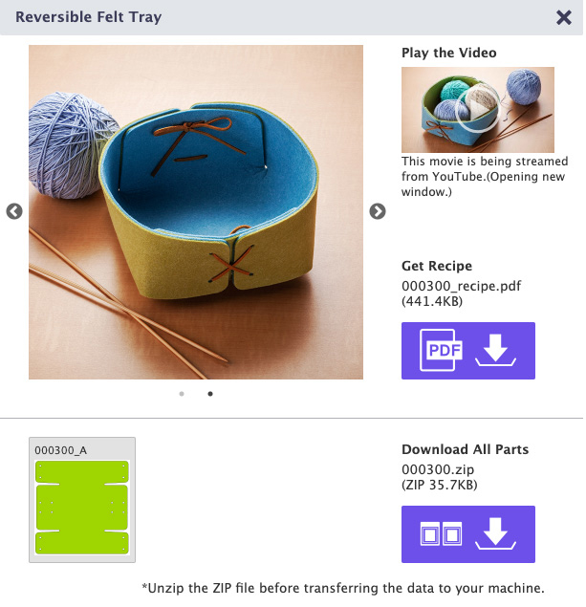The width and height of the screenshot is (586, 607).
Task: Advance to the next tray photo
Action: point(378,211)
